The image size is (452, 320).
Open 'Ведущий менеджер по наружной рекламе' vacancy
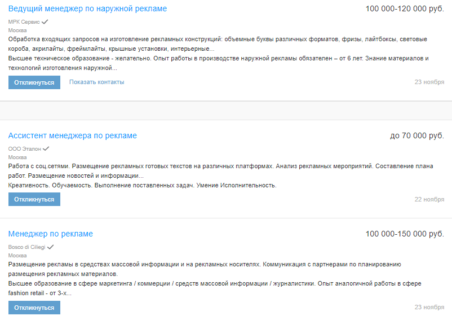(87, 9)
